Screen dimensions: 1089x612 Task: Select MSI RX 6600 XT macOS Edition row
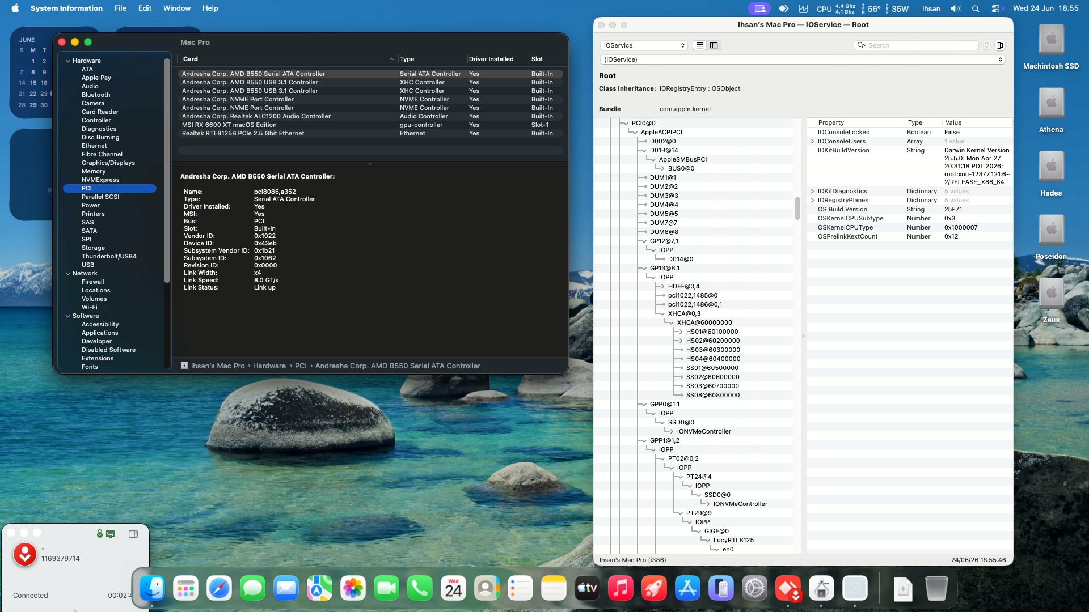[x=370, y=125]
